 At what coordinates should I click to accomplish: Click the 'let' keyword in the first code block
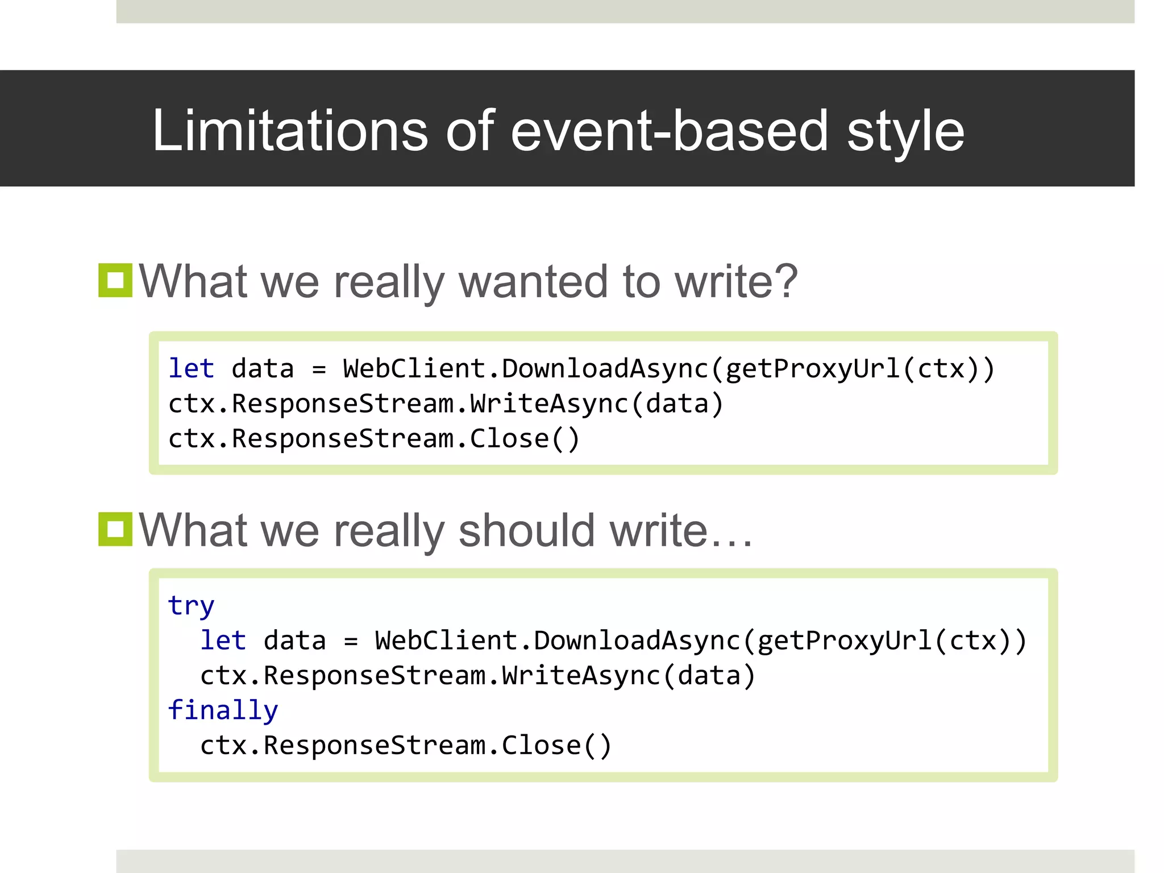point(191,368)
